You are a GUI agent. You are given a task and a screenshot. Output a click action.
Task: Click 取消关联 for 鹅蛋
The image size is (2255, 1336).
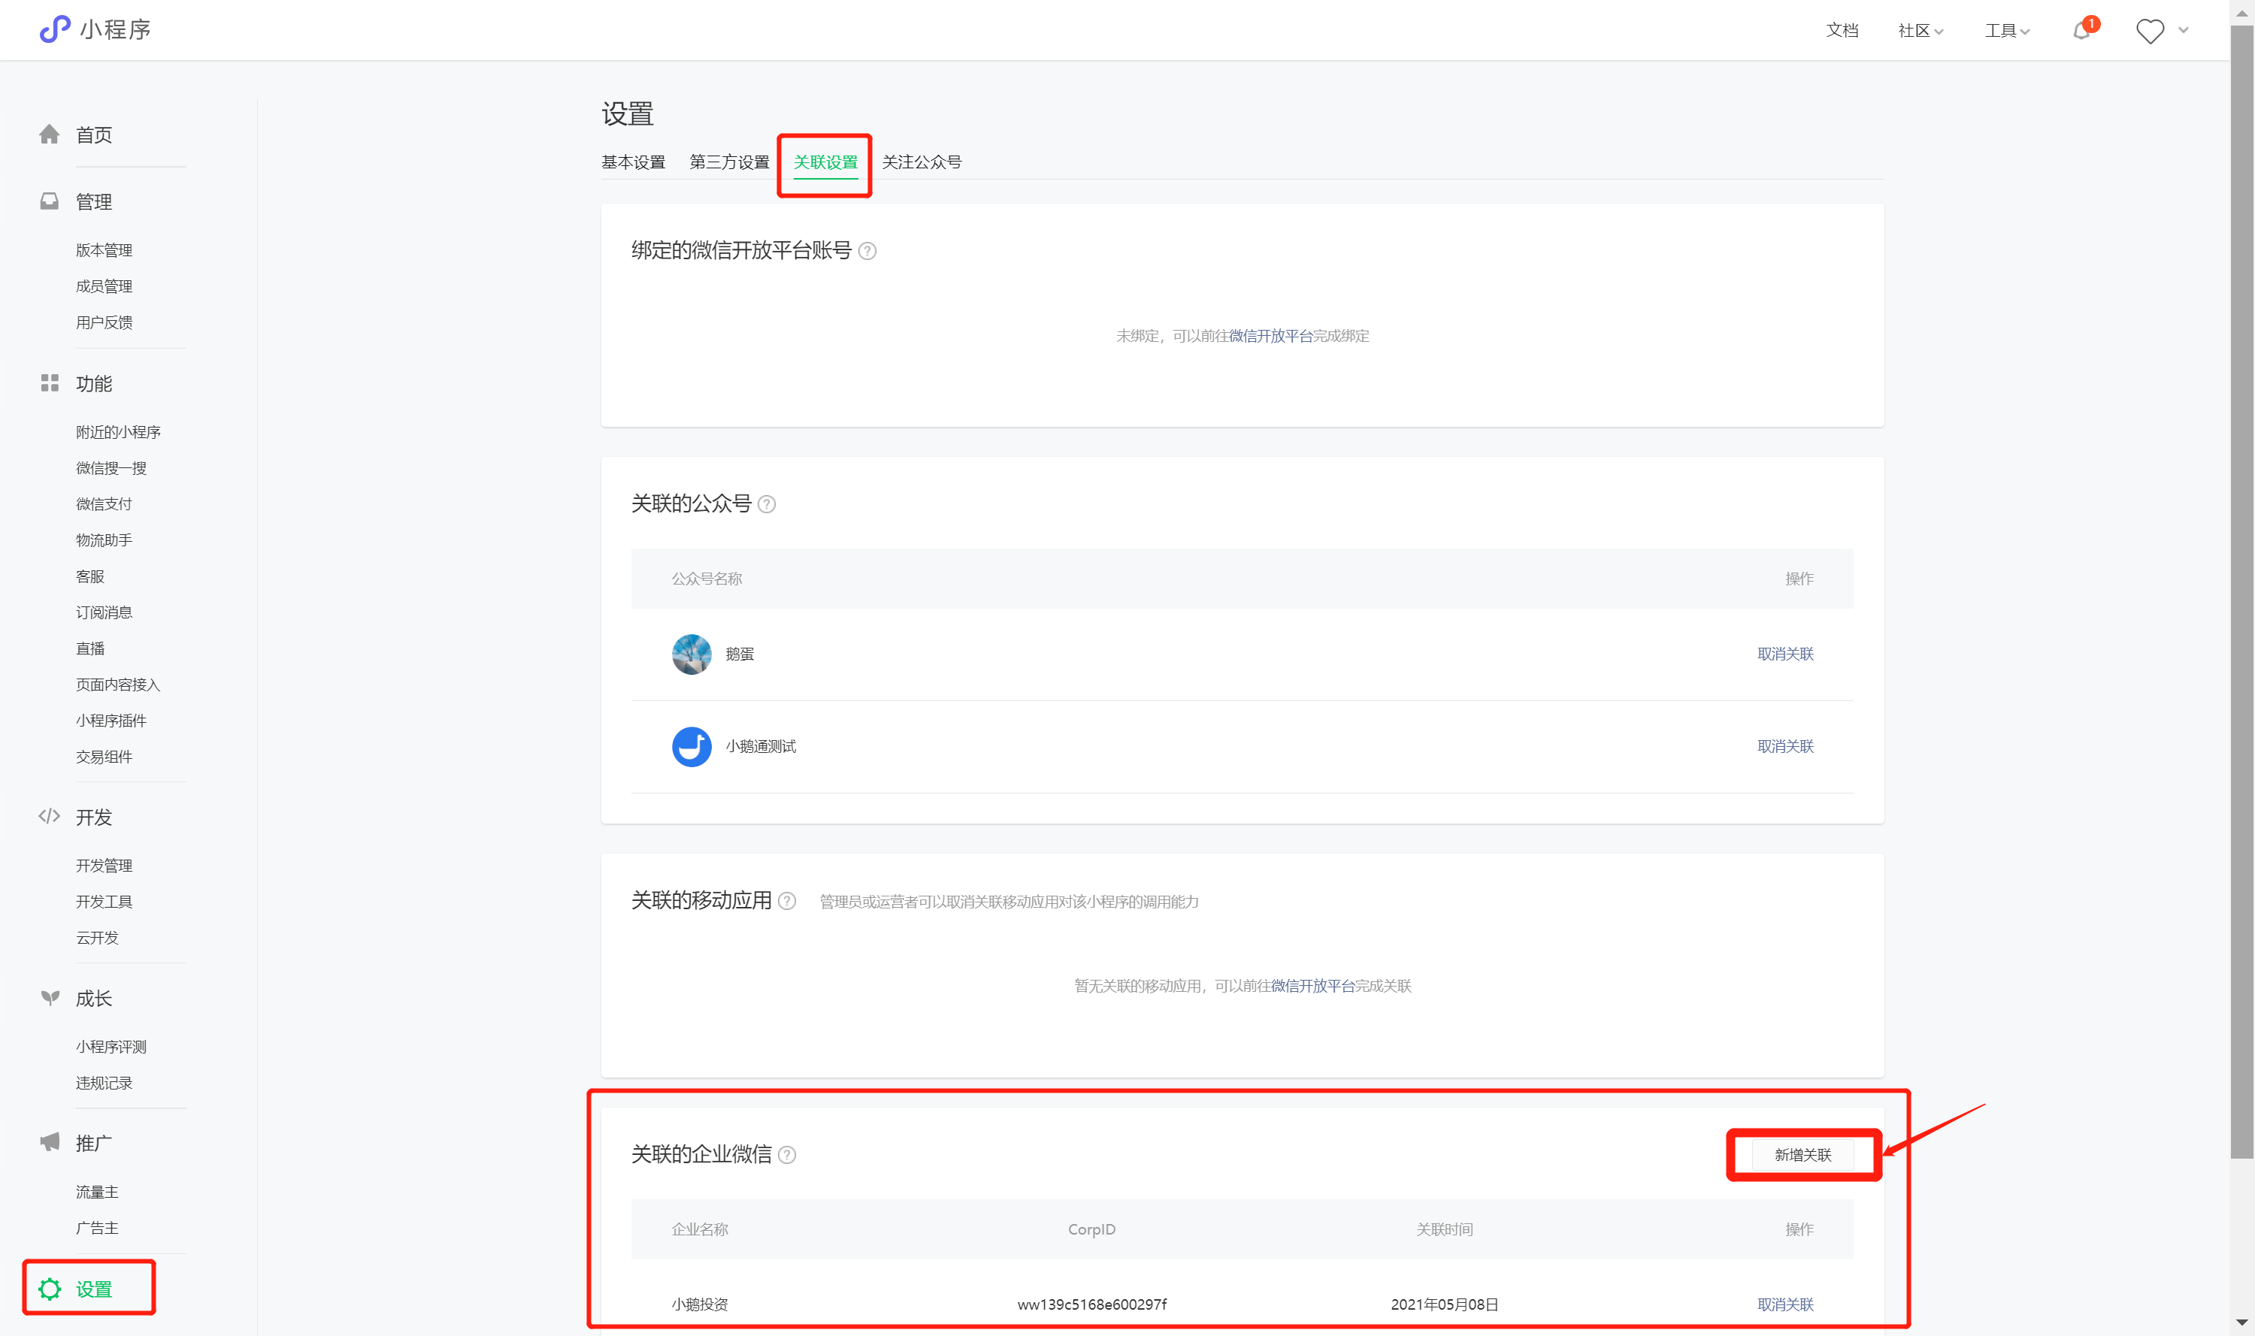tap(1785, 654)
